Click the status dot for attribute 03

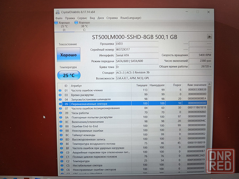coord(60,95)
